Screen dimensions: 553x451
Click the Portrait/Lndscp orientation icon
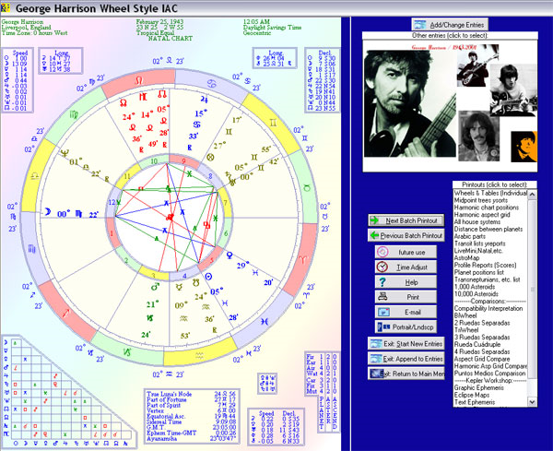[382, 326]
